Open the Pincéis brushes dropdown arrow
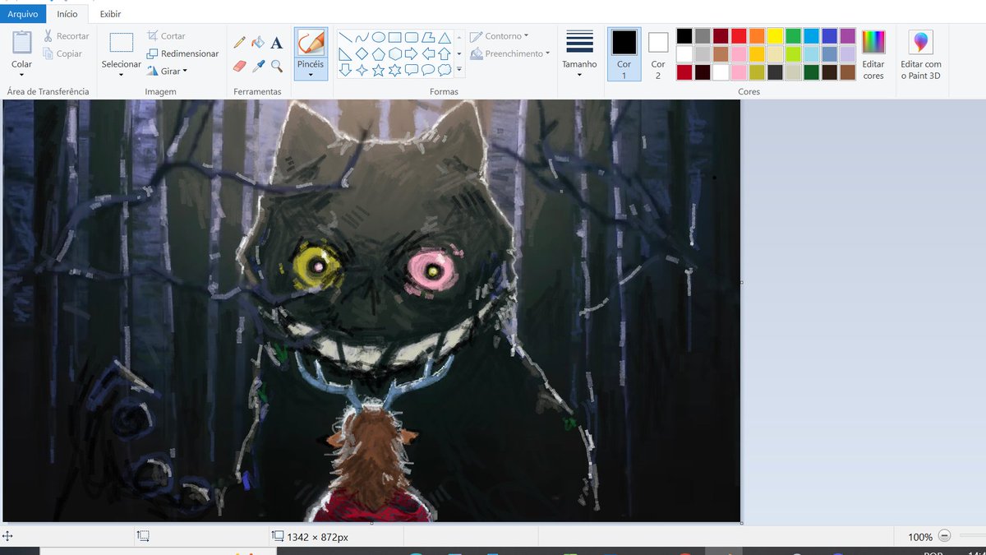Screen dimensions: 986x555 coord(311,75)
